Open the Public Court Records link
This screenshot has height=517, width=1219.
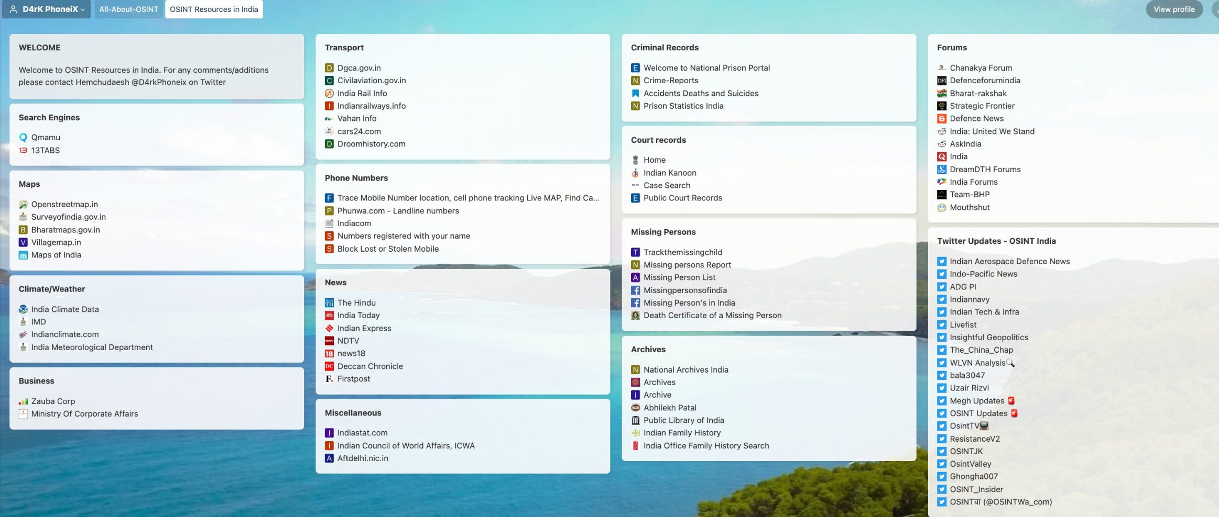[x=683, y=198]
